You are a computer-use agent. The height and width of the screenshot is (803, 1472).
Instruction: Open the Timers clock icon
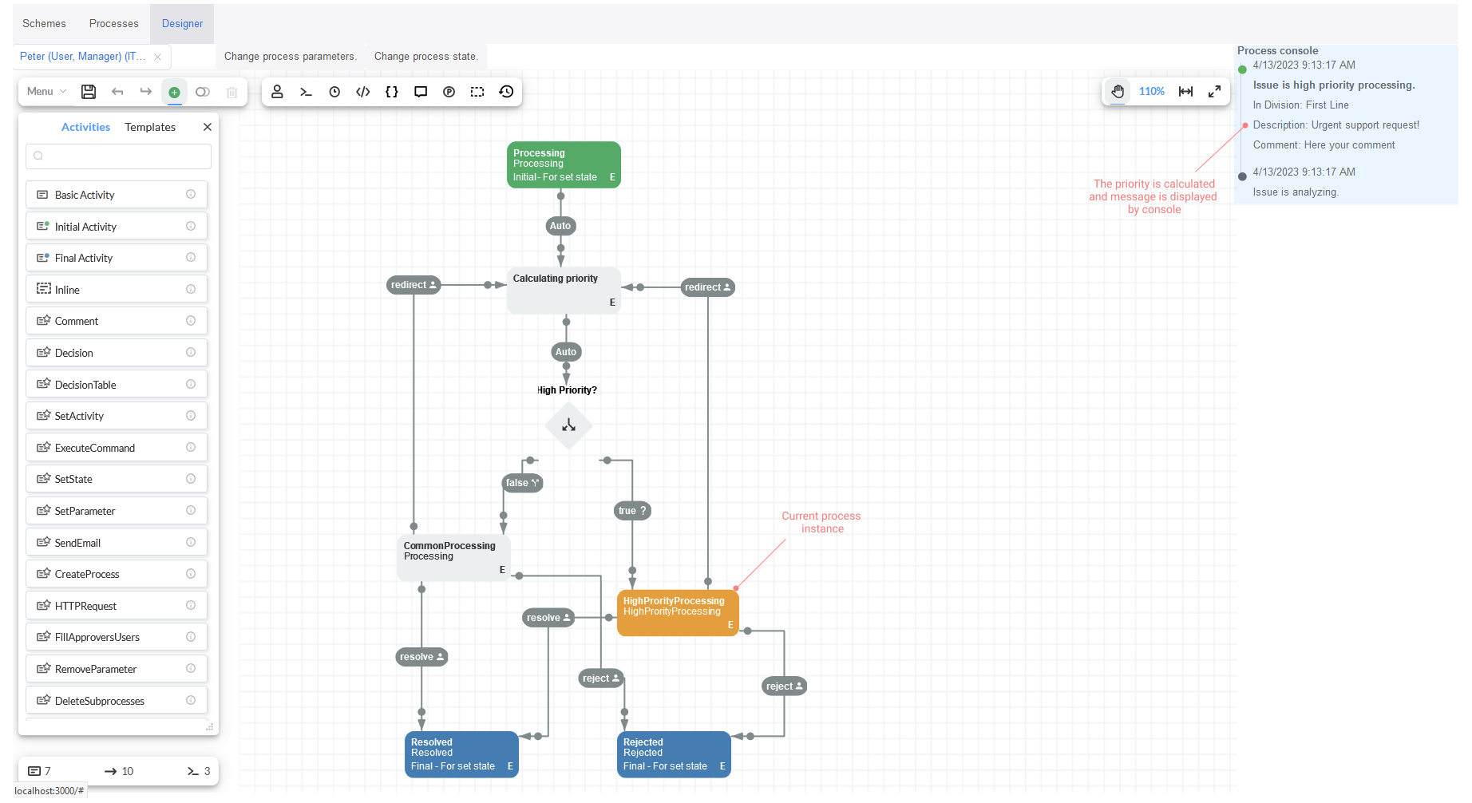tap(334, 92)
